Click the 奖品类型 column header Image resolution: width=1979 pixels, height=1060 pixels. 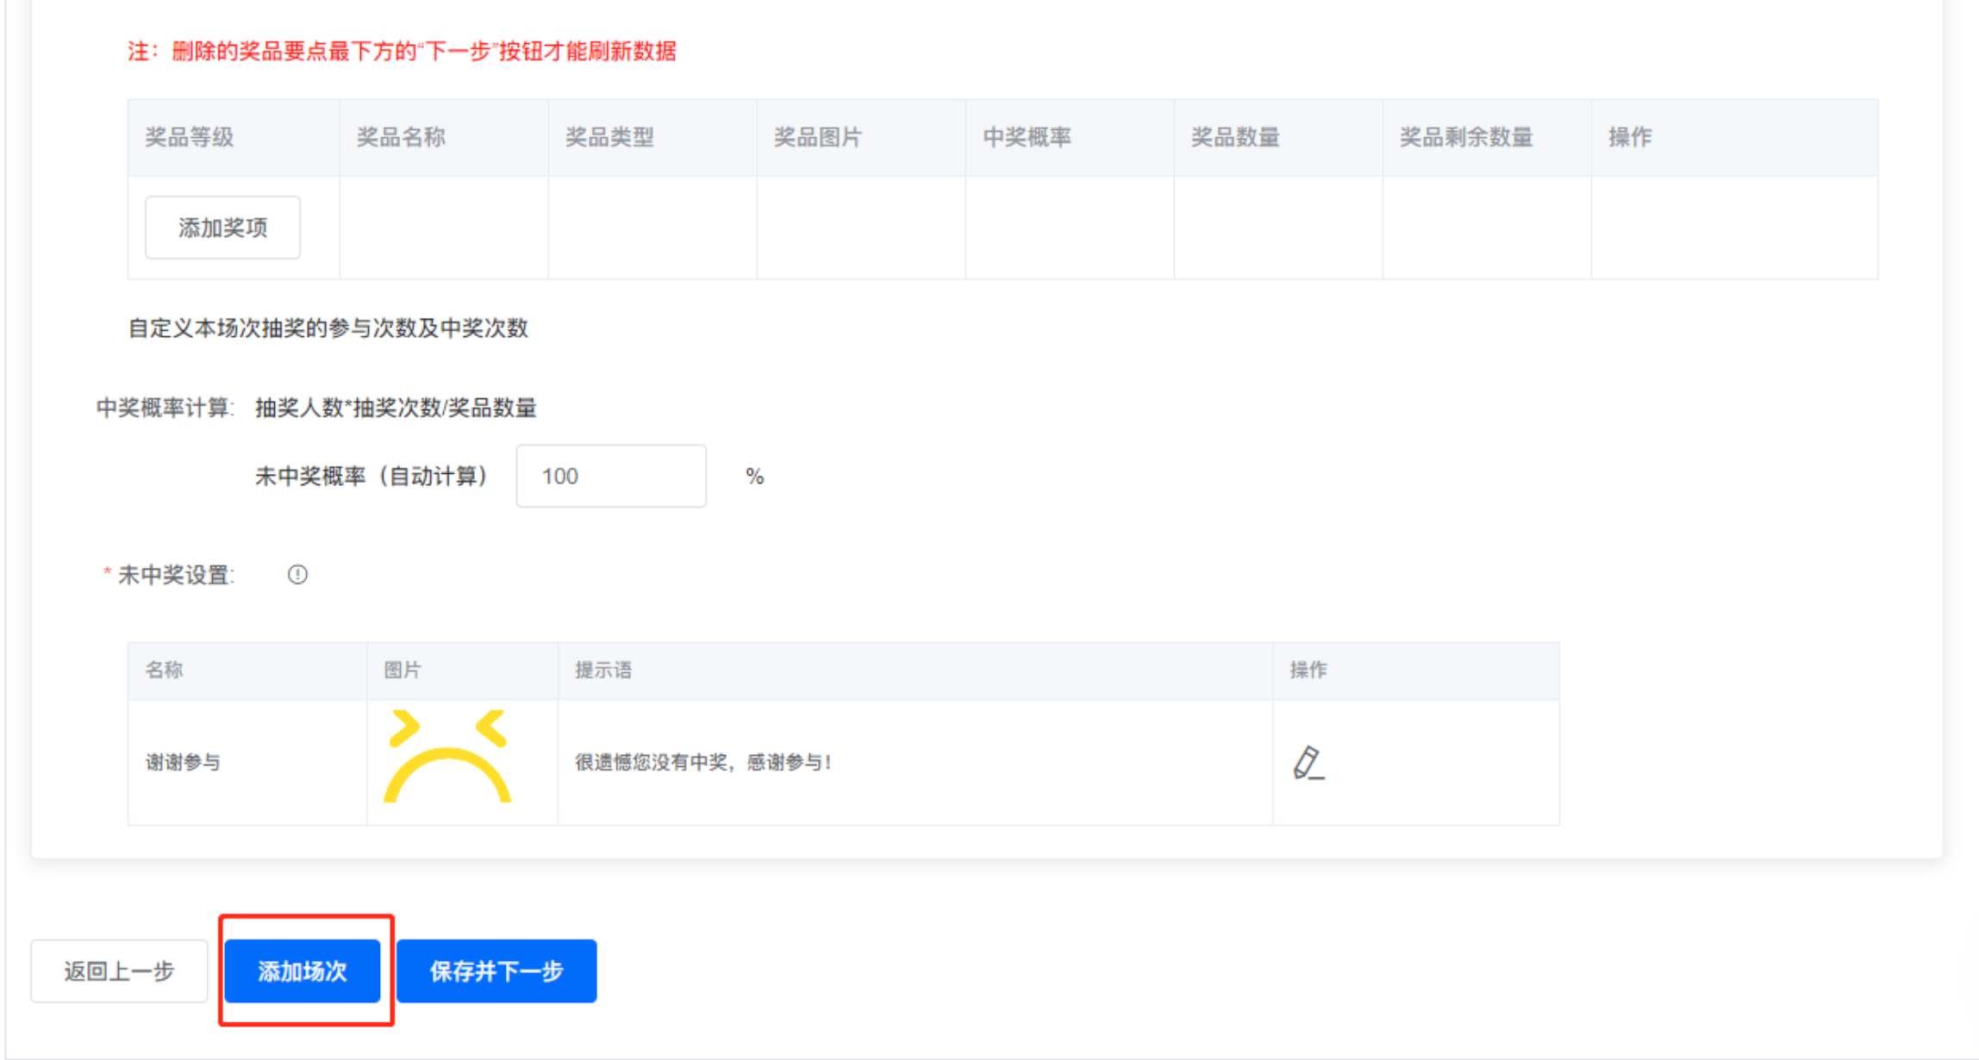click(x=609, y=137)
